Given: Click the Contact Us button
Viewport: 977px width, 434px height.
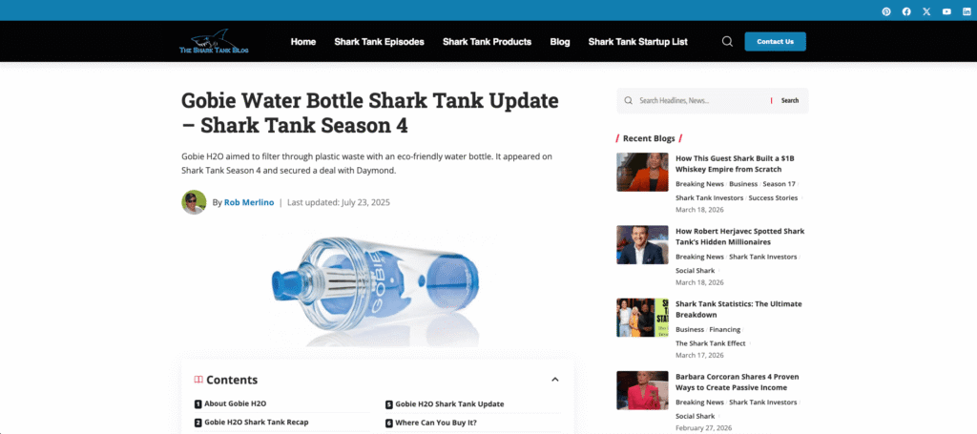Looking at the screenshot, I should (775, 42).
